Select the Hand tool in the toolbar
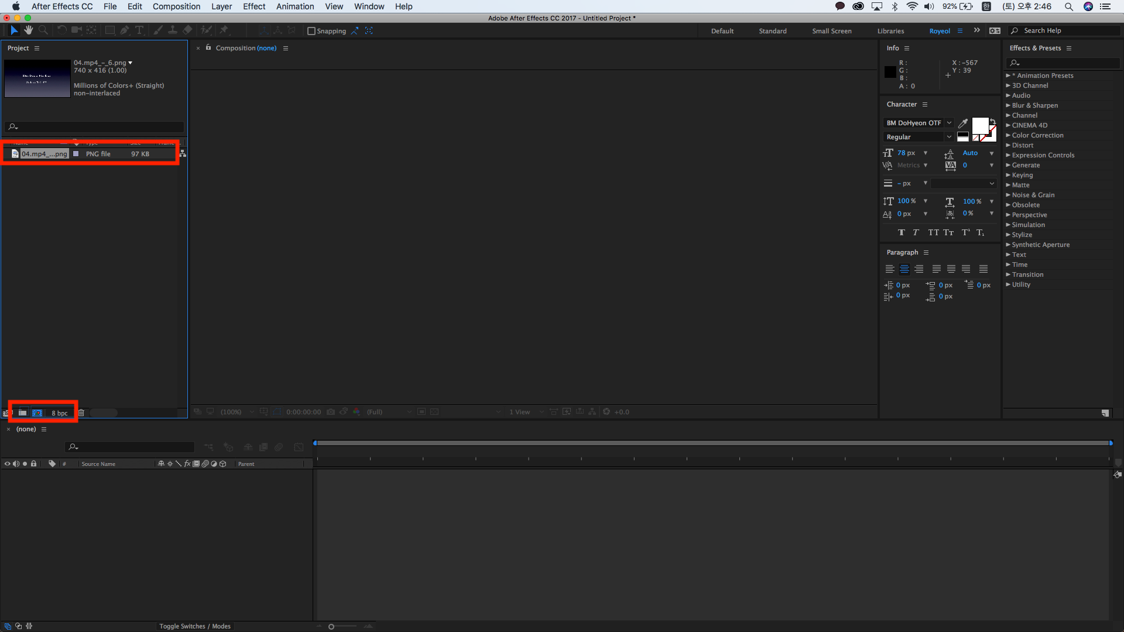Image resolution: width=1124 pixels, height=632 pixels. [x=28, y=30]
